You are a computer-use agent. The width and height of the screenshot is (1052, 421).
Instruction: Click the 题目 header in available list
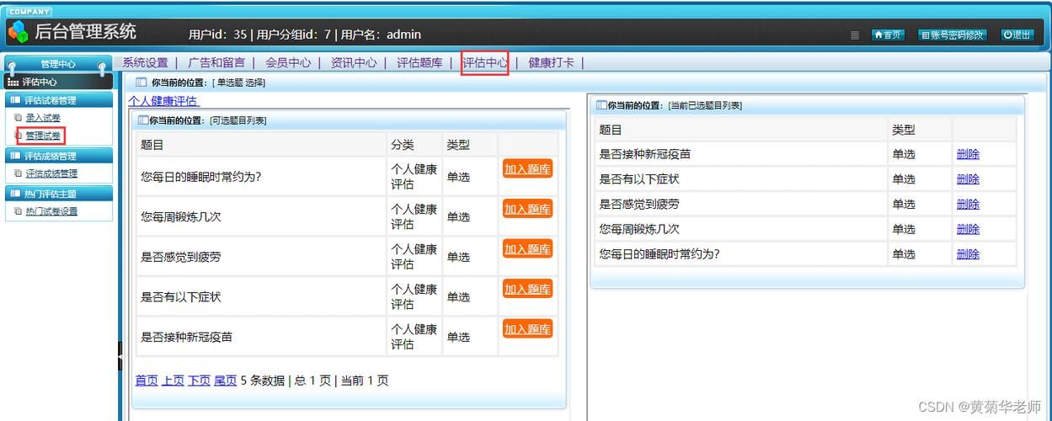(152, 145)
